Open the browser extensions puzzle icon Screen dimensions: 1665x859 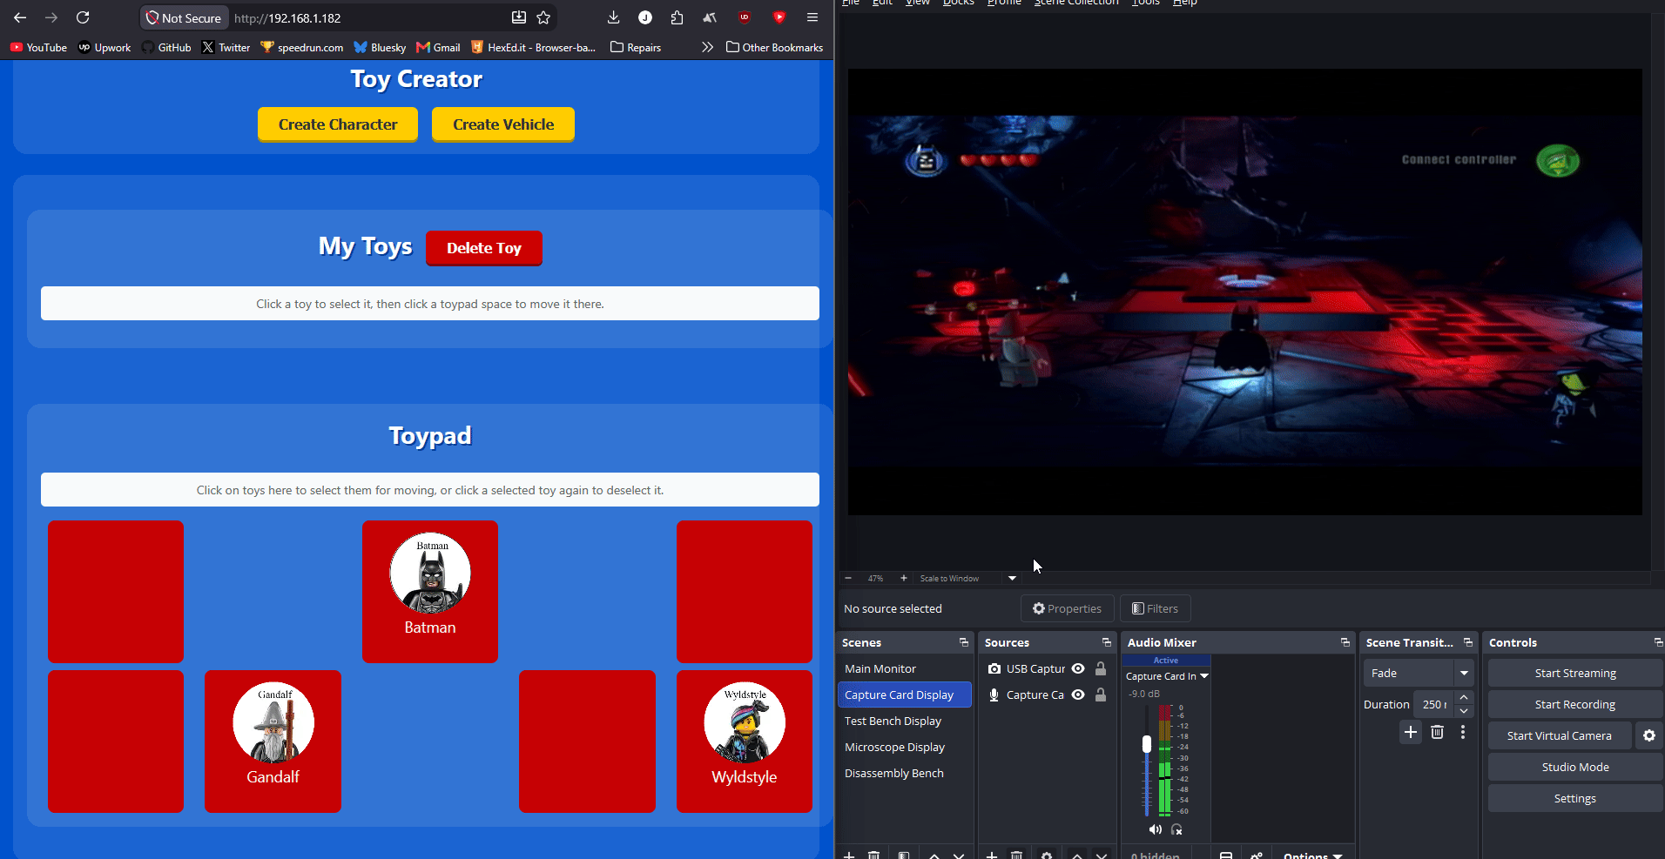pyautogui.click(x=677, y=17)
